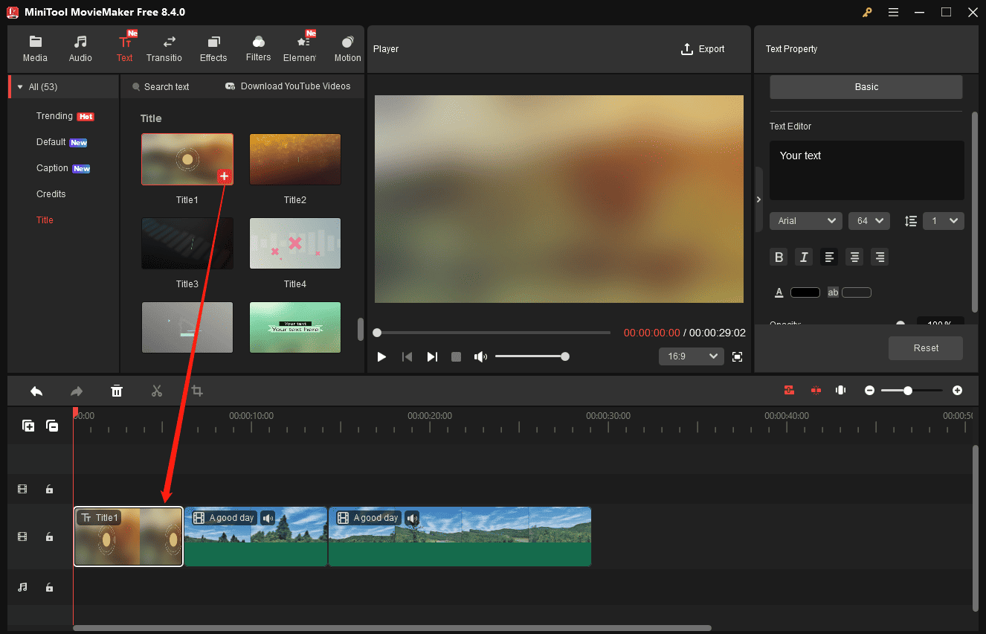Toggle italic text formatting
Image resolution: width=986 pixels, height=634 pixels.
click(804, 257)
